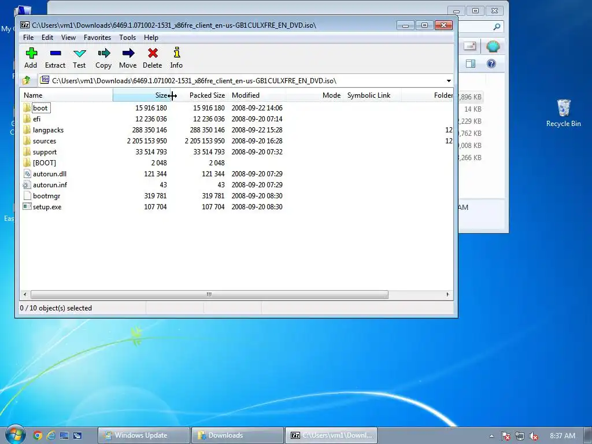Click the ISO icon in address bar
Viewport: 592px width, 444px height.
[45, 80]
